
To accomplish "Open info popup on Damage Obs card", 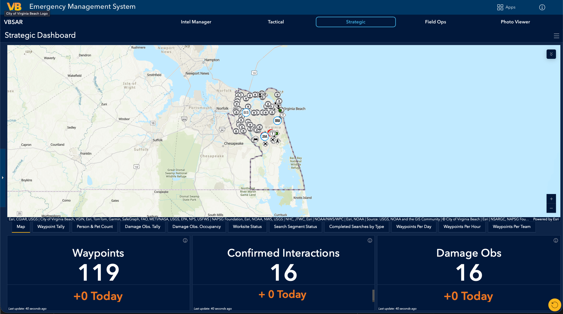I will click(x=556, y=240).
